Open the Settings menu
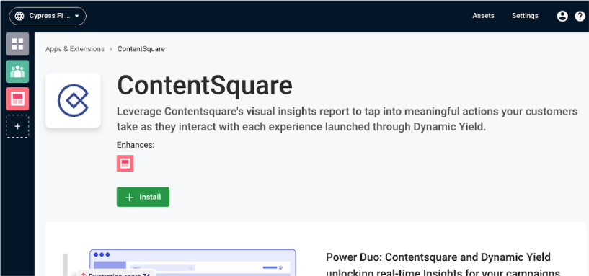The height and width of the screenshot is (276, 589). [x=525, y=16]
